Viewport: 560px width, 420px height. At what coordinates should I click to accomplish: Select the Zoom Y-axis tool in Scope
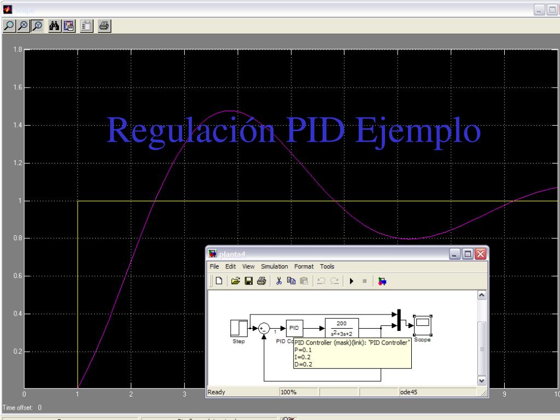[37, 26]
